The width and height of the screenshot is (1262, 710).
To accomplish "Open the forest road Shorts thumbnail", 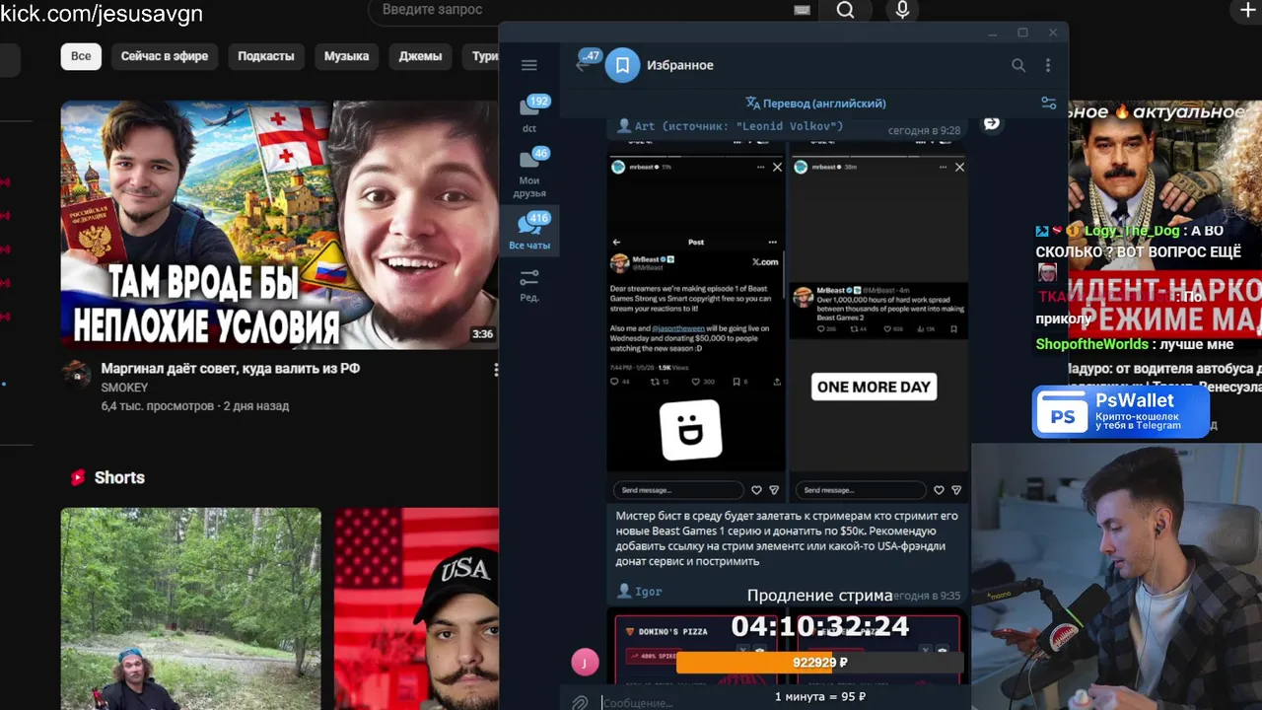I will 191,608.
